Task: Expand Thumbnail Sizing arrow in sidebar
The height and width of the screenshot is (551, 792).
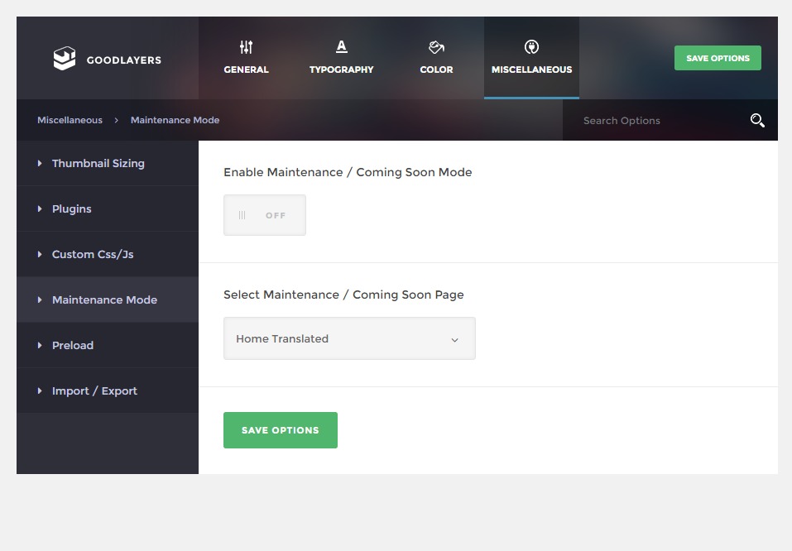Action: pyautogui.click(x=40, y=163)
